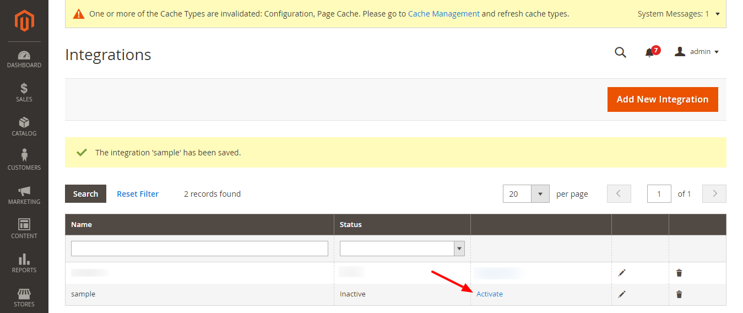Click the Magento logo icon
743x313 pixels.
pos(24,21)
